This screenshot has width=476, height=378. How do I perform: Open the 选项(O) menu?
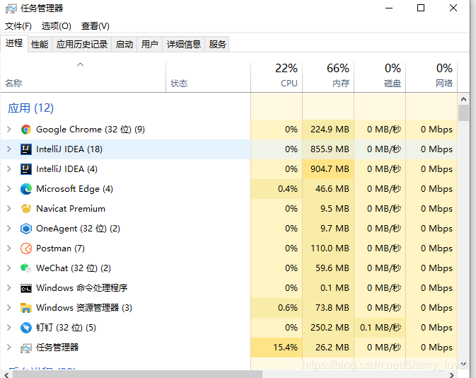click(x=57, y=26)
